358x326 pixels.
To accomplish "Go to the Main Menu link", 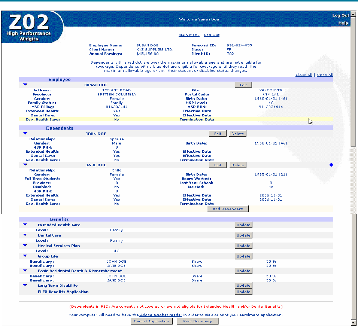I will [x=189, y=35].
